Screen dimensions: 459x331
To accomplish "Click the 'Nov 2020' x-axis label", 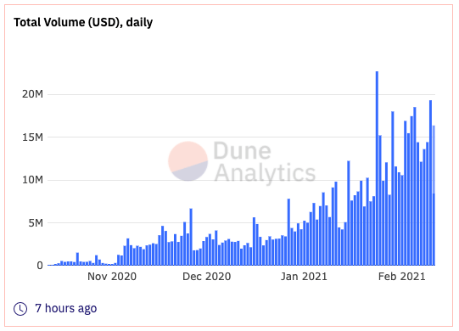I will pos(112,276).
